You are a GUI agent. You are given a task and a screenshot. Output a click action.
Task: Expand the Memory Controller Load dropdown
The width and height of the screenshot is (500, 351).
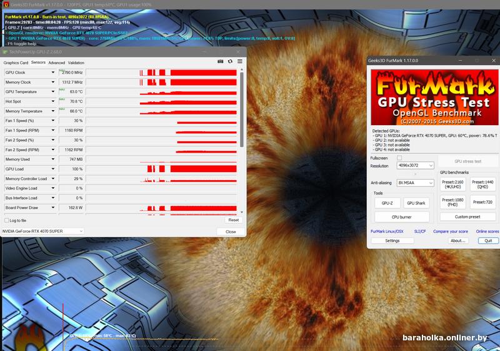[x=53, y=179]
